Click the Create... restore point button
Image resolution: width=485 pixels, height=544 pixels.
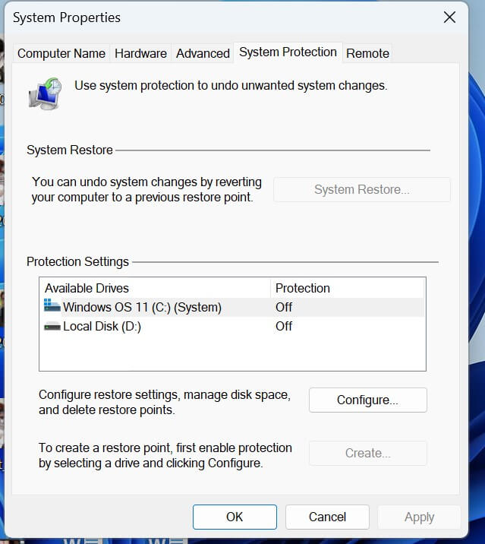pyautogui.click(x=368, y=453)
